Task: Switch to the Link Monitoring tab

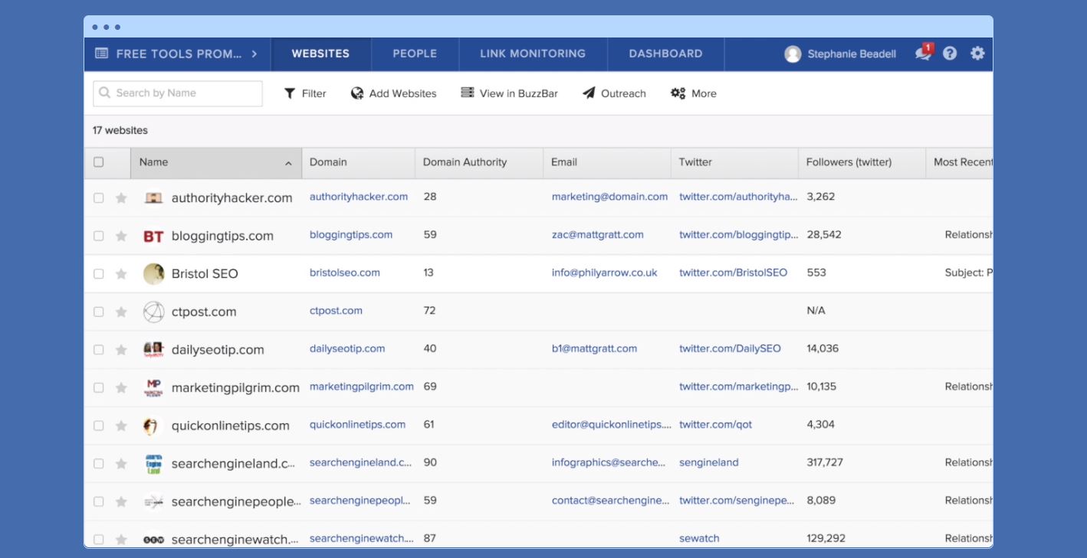Action: click(533, 54)
